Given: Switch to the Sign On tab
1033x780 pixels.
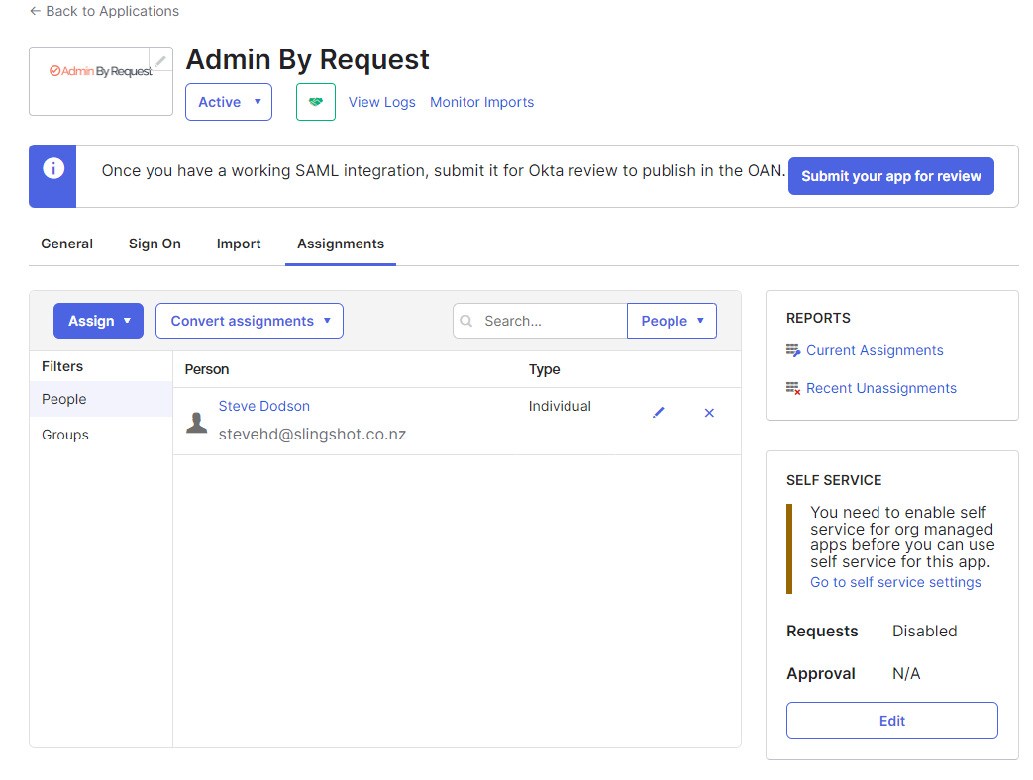Looking at the screenshot, I should tap(155, 244).
